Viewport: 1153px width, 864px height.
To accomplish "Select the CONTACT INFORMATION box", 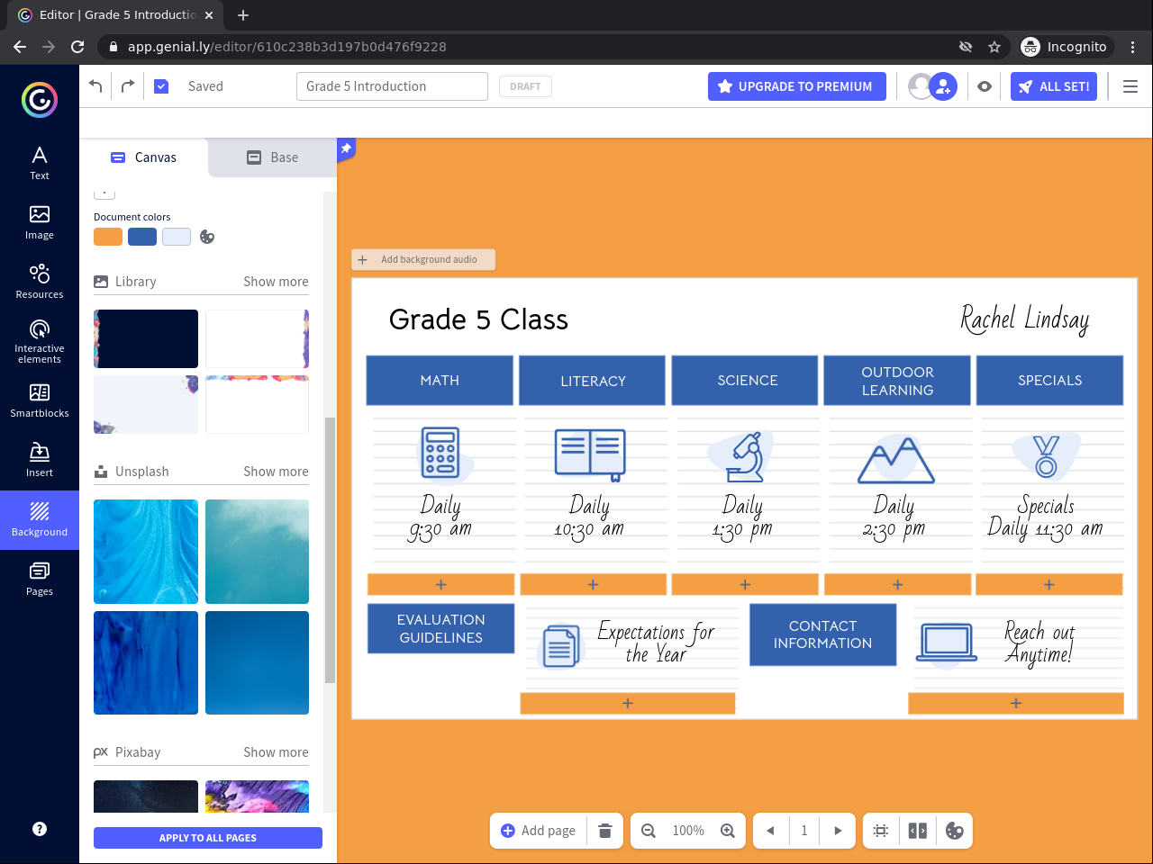I will click(x=823, y=634).
